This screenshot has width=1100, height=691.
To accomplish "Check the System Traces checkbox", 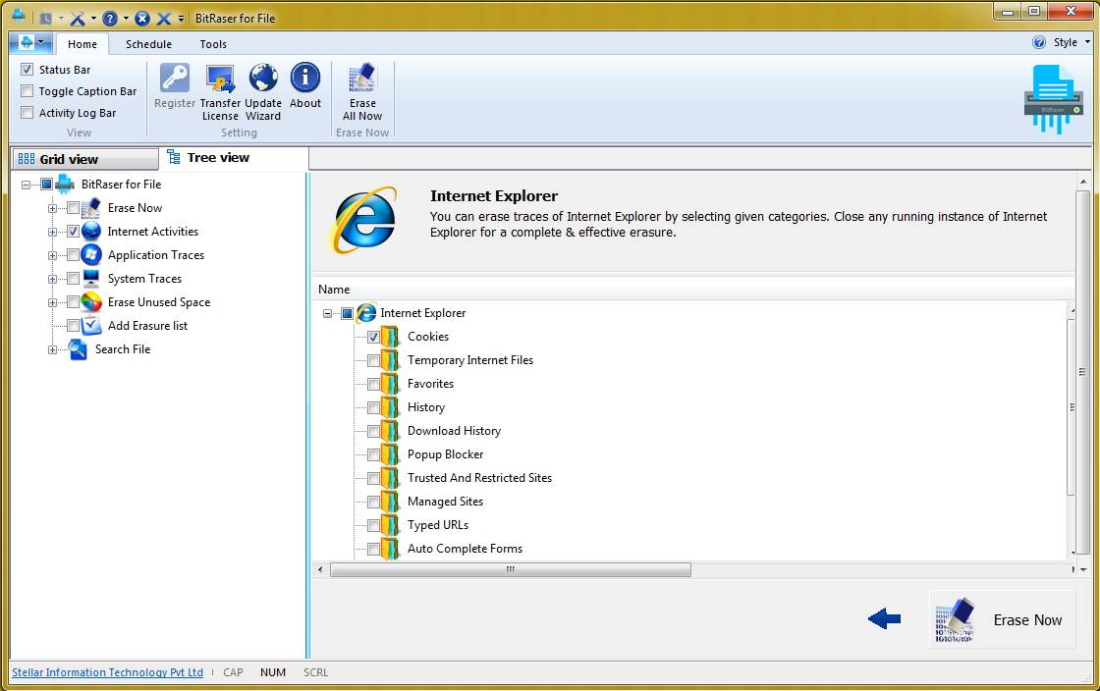I will click(x=73, y=279).
